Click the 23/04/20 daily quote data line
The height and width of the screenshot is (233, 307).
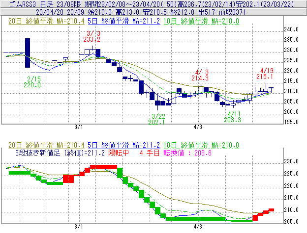(x=141, y=12)
